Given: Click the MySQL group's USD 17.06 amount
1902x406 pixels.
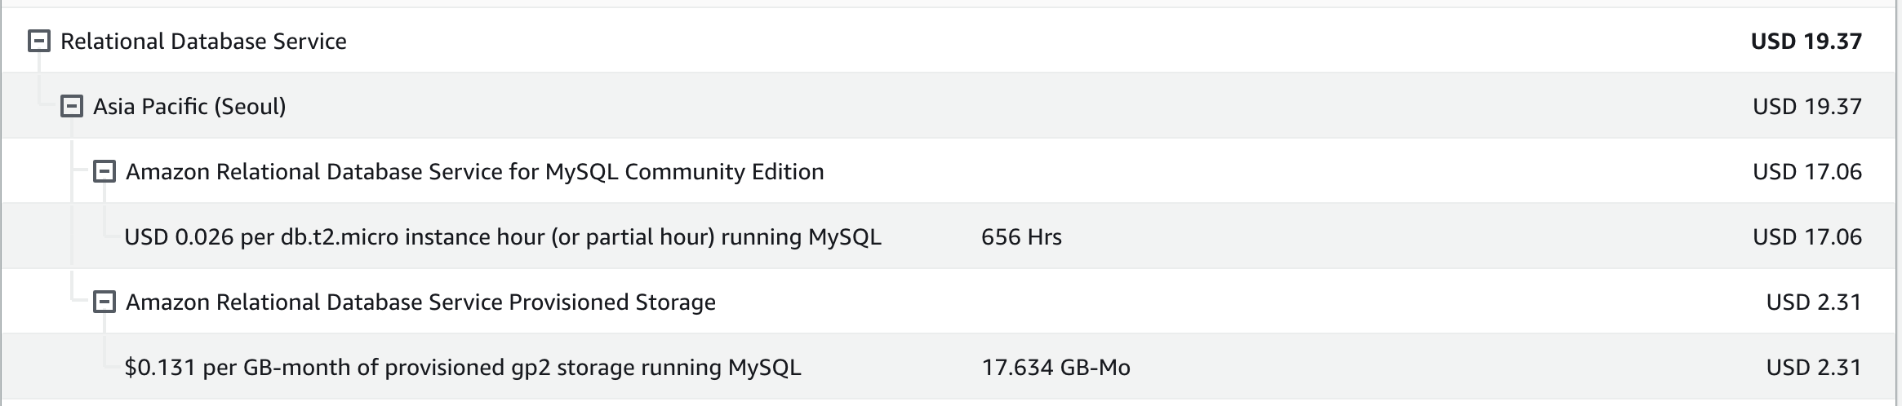Looking at the screenshot, I should (1807, 171).
